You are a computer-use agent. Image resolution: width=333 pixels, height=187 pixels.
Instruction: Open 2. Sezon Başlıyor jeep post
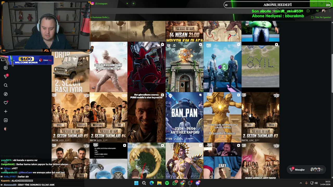coord(70,72)
